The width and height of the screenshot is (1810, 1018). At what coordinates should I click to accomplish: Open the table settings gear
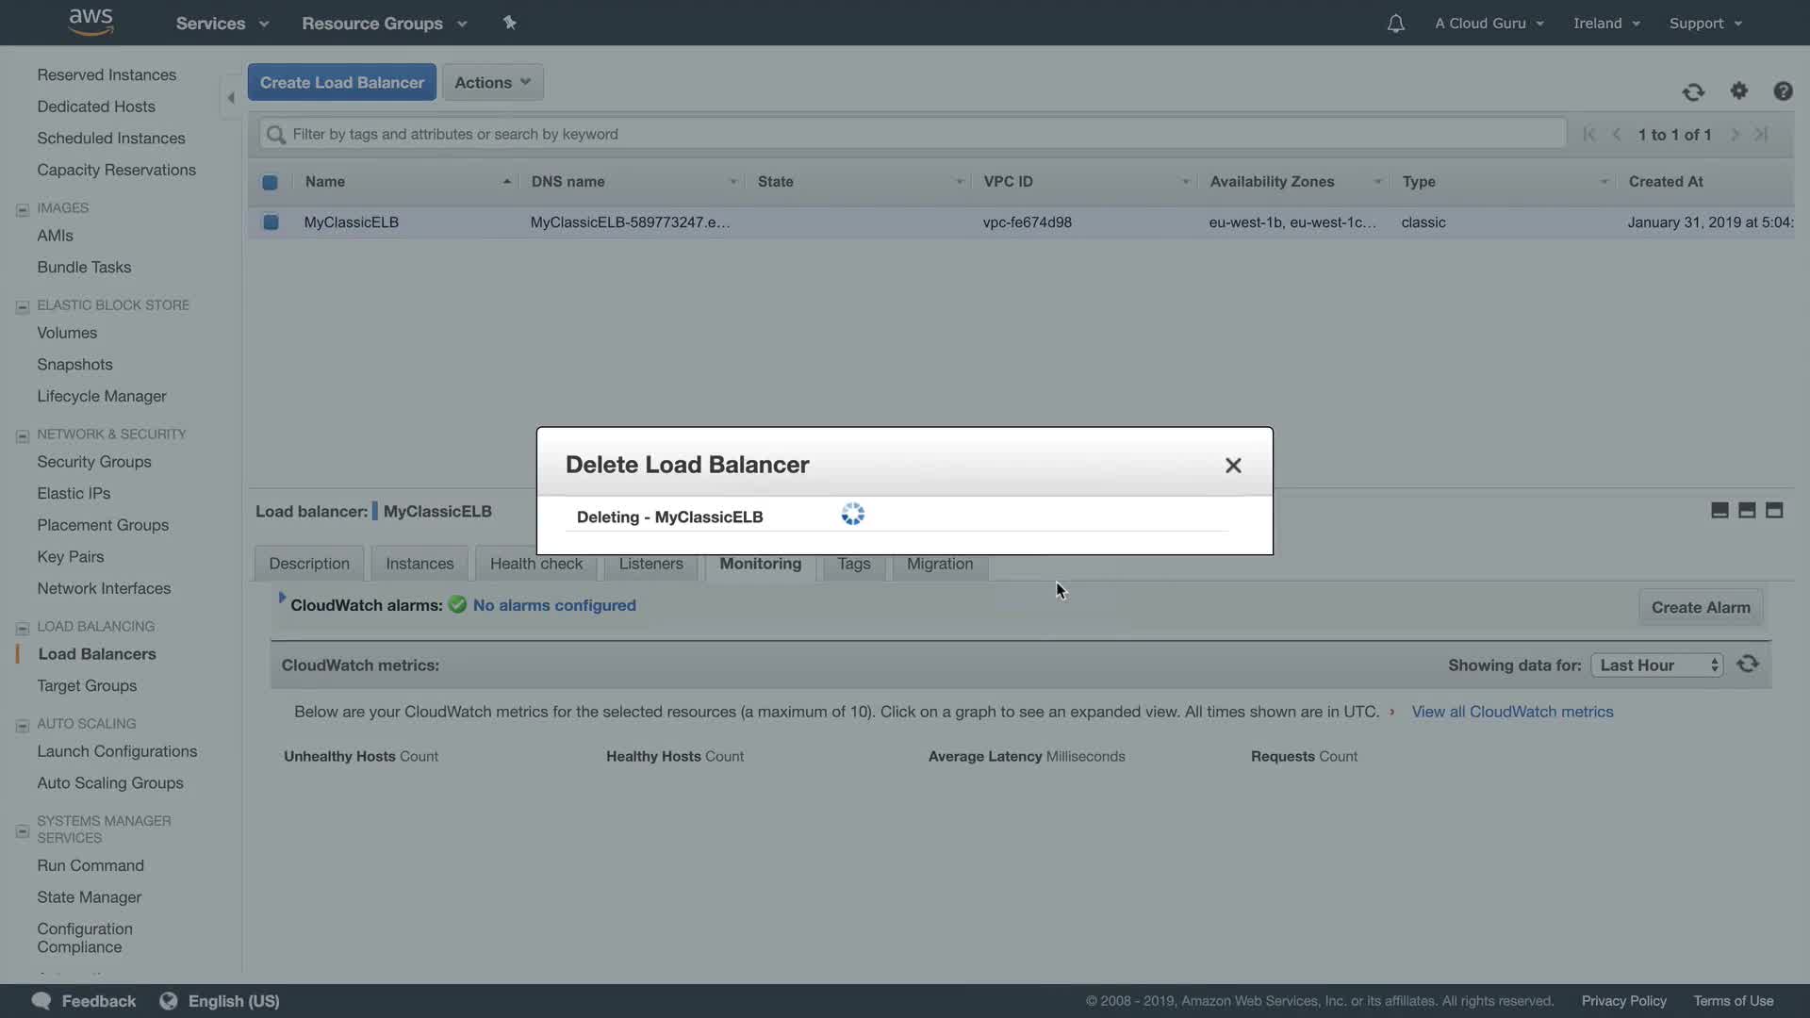(x=1738, y=90)
